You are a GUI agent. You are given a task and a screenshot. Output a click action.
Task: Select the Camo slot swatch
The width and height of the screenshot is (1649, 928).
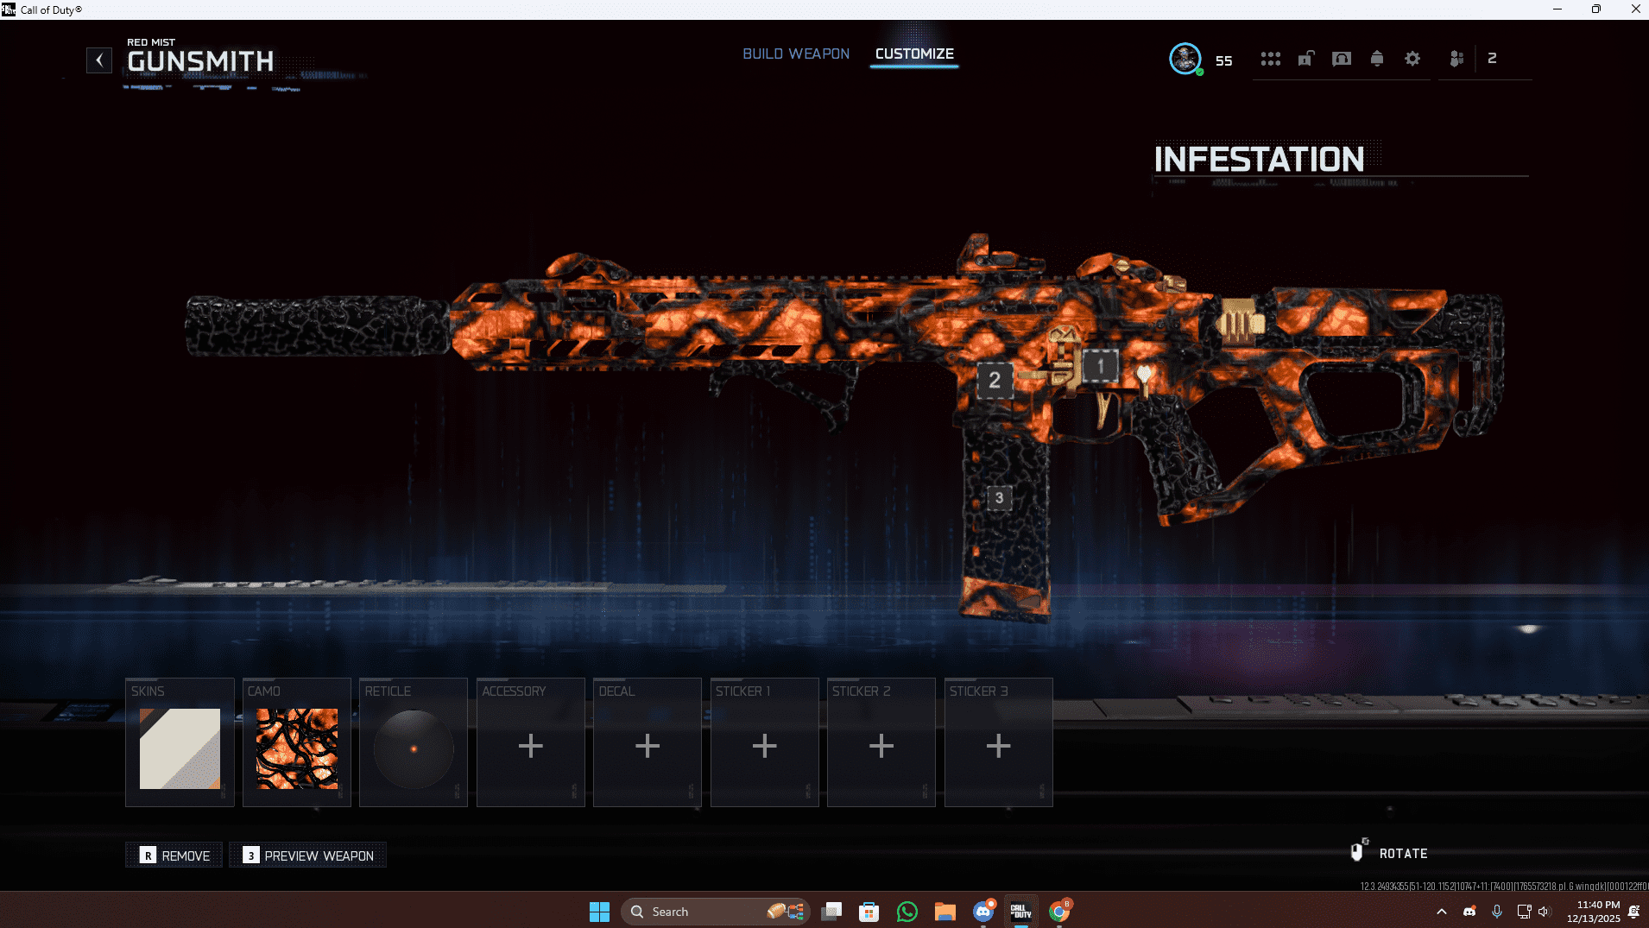click(297, 748)
